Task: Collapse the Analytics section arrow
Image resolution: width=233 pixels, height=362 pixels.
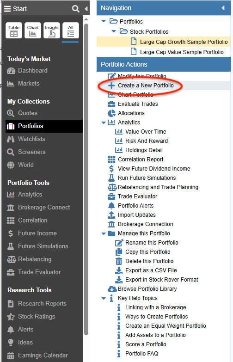Action: pos(104,123)
